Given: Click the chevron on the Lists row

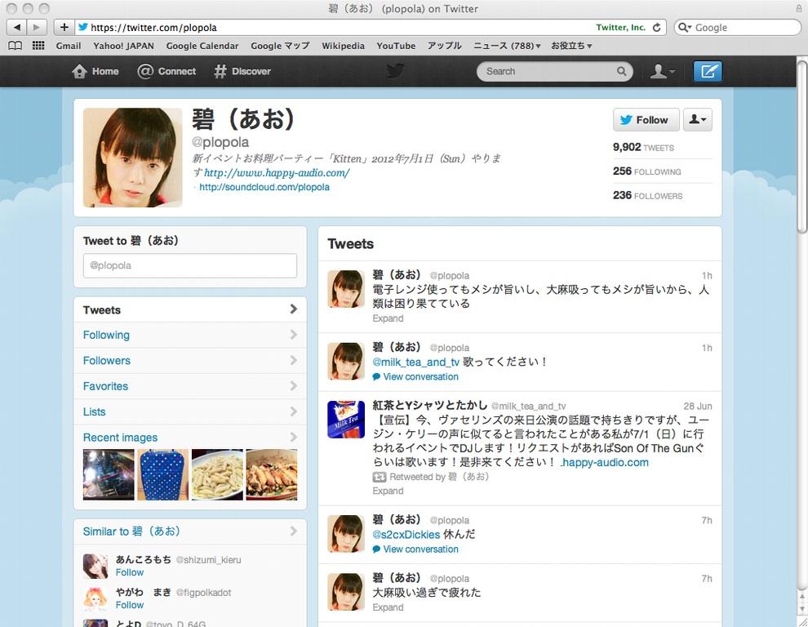Looking at the screenshot, I should (x=293, y=411).
